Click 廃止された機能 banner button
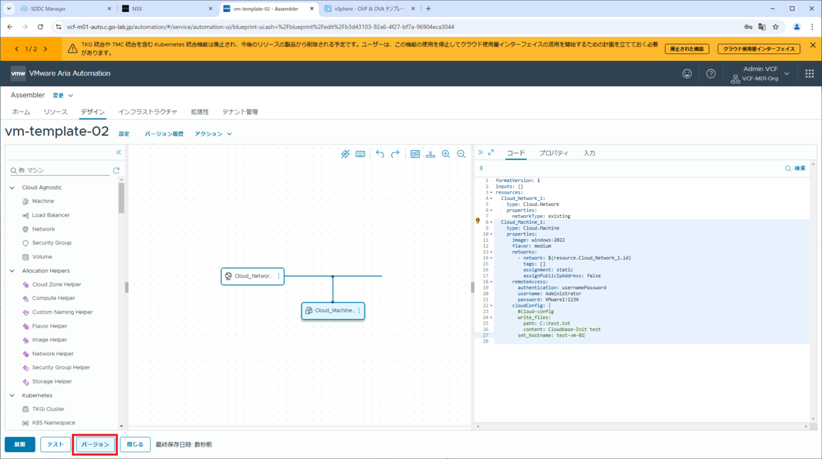 [686, 49]
